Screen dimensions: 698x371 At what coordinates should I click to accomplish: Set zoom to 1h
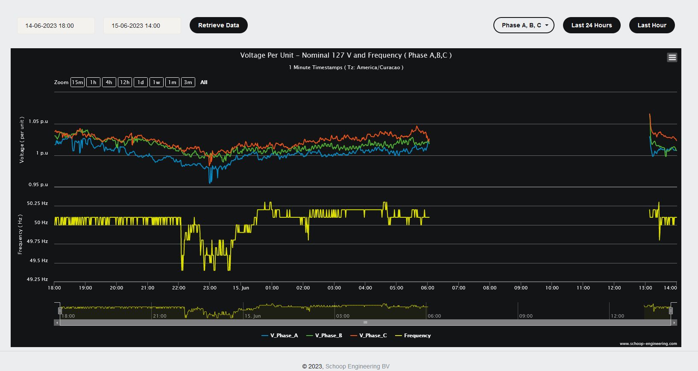pyautogui.click(x=93, y=82)
